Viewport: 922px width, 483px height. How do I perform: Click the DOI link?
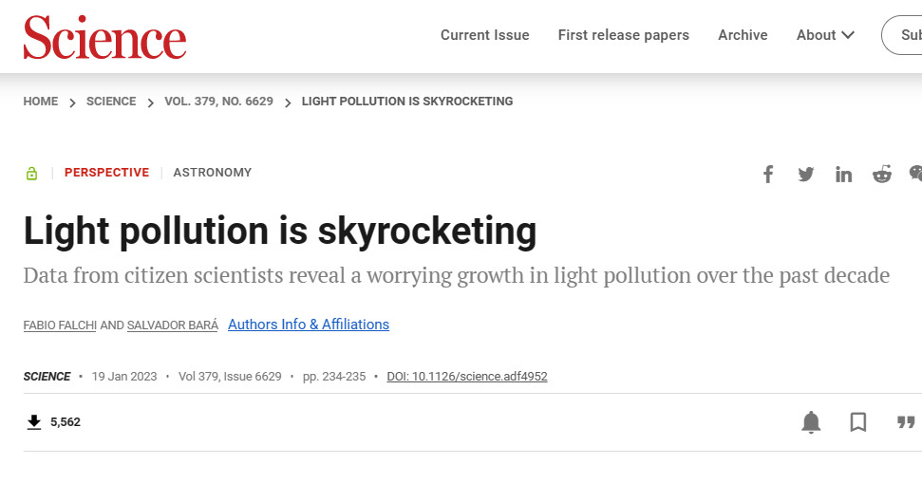pyautogui.click(x=467, y=377)
